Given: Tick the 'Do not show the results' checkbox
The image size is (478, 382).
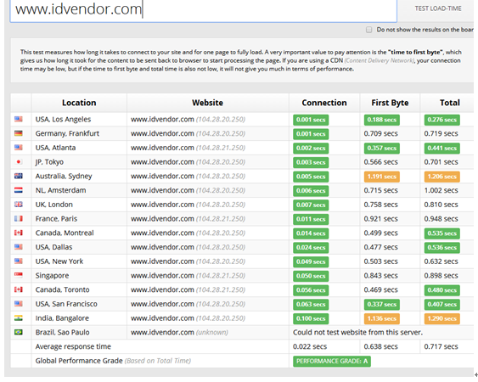Looking at the screenshot, I should point(368,30).
